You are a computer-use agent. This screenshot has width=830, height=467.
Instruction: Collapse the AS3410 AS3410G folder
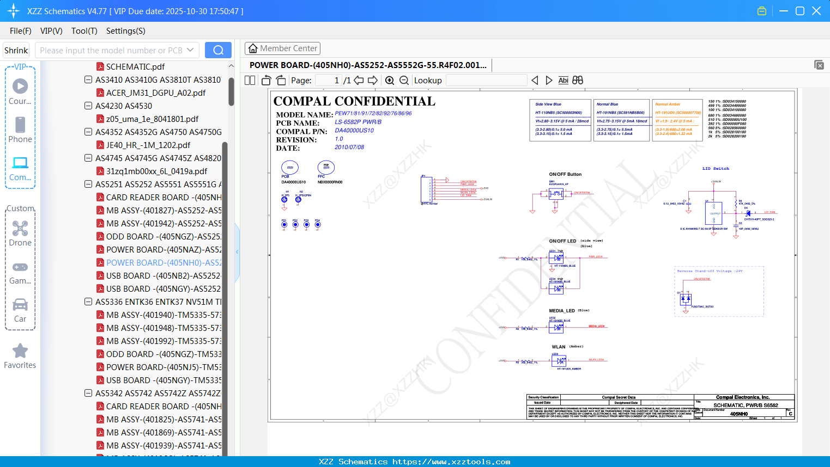(x=88, y=79)
